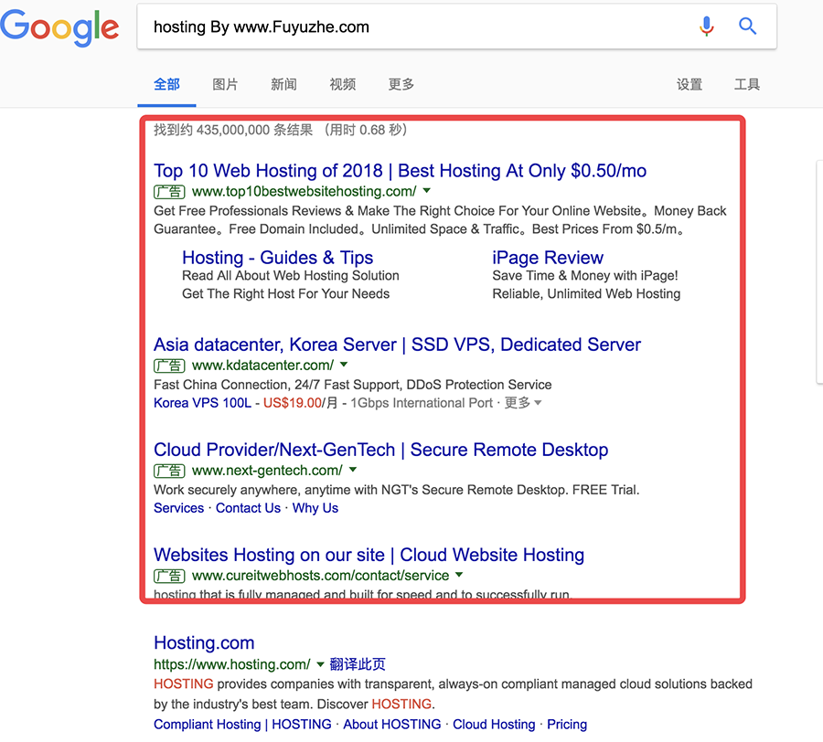Click the blue magnifier search icon
The image size is (823, 742).
pos(747,26)
